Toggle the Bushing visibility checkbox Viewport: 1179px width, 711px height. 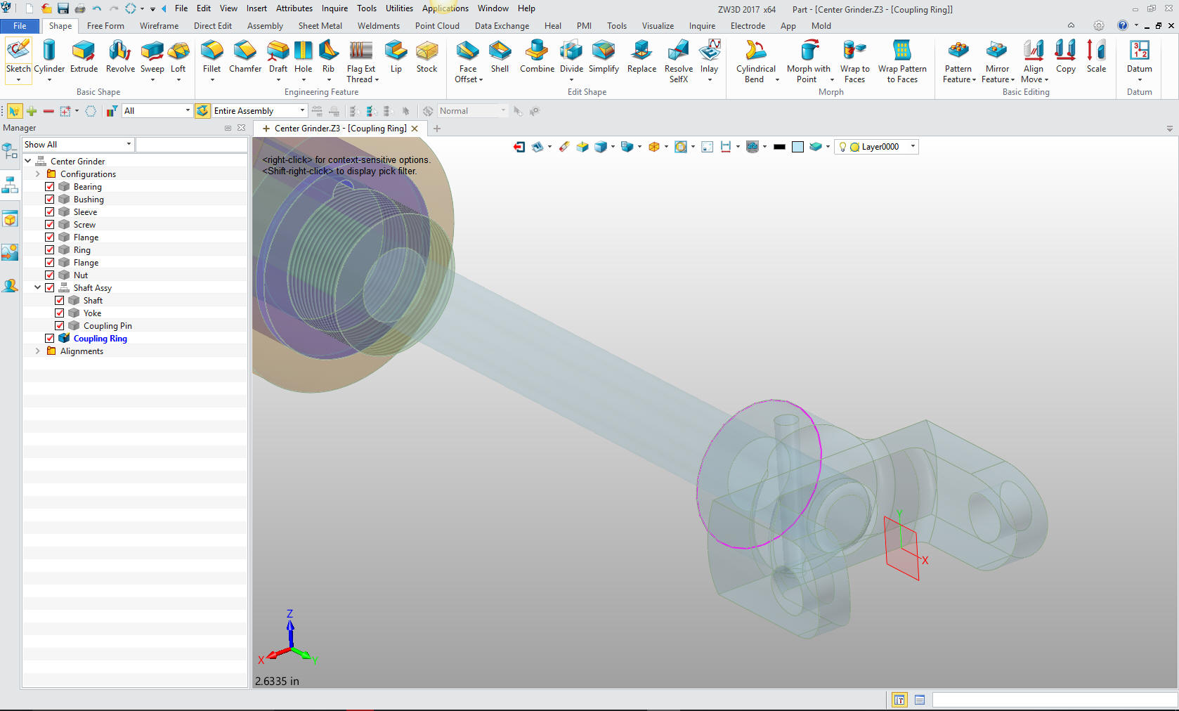50,200
